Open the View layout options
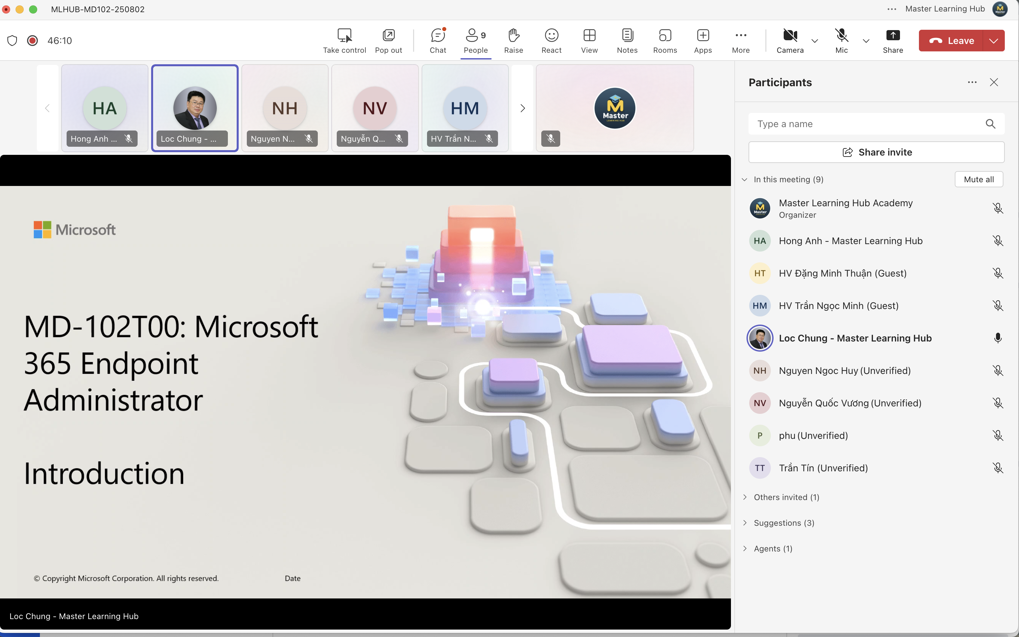Image resolution: width=1019 pixels, height=637 pixels. pyautogui.click(x=589, y=41)
